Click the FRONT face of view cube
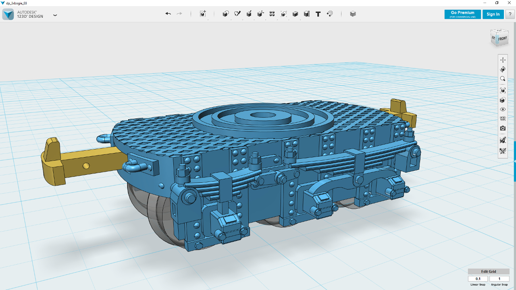The height and width of the screenshot is (290, 516). (502, 39)
